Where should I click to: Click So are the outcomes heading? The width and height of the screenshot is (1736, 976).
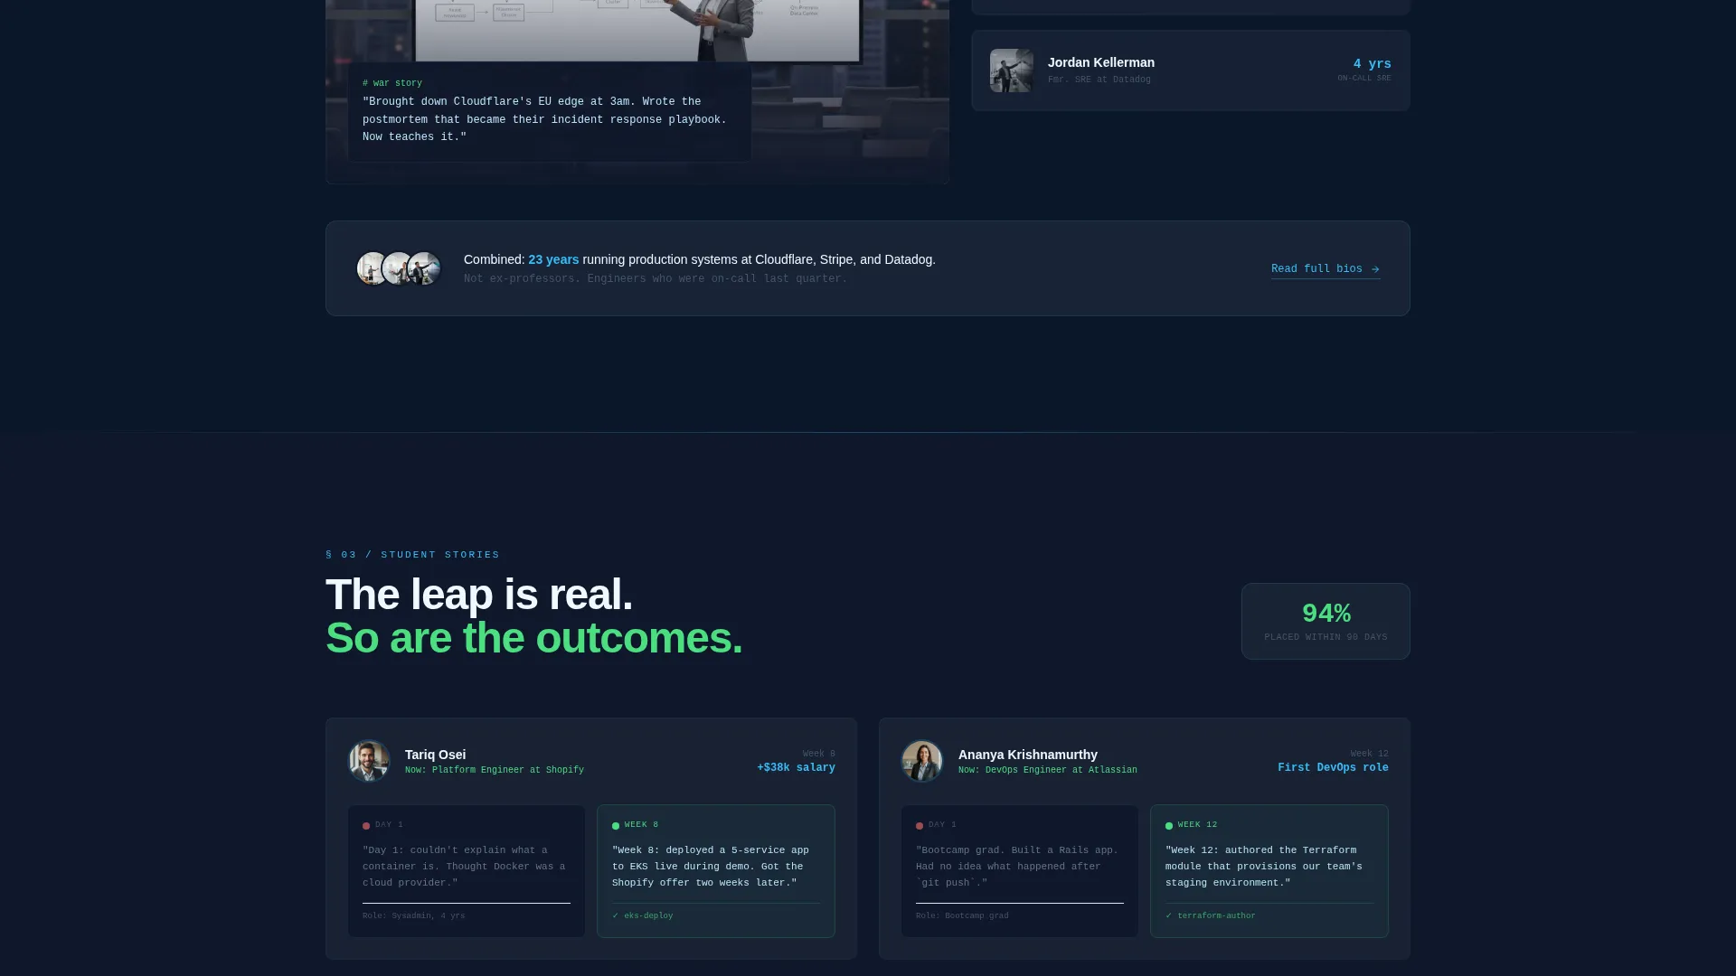[x=534, y=638]
